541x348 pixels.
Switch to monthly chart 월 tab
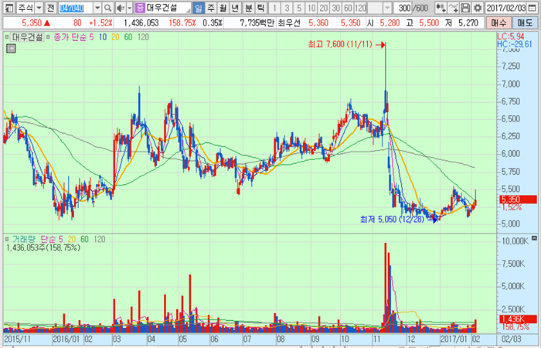pos(223,8)
